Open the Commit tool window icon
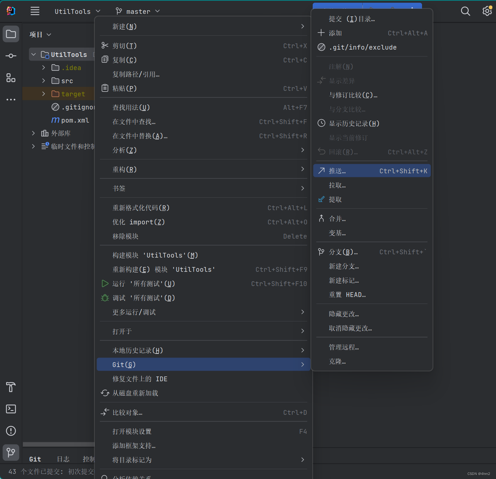This screenshot has height=479, width=496. [11, 56]
